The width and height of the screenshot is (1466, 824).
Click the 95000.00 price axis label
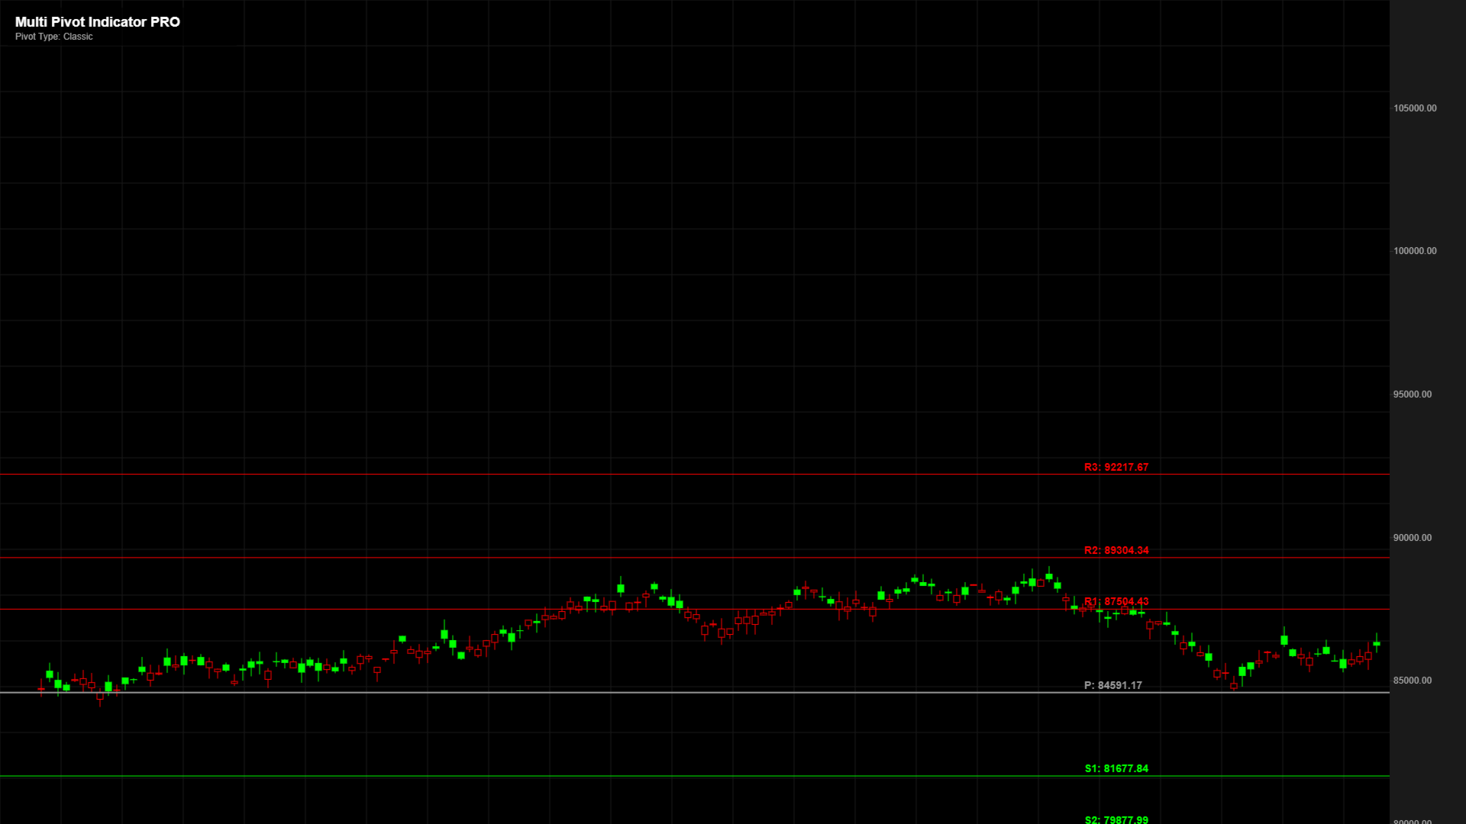[1412, 394]
